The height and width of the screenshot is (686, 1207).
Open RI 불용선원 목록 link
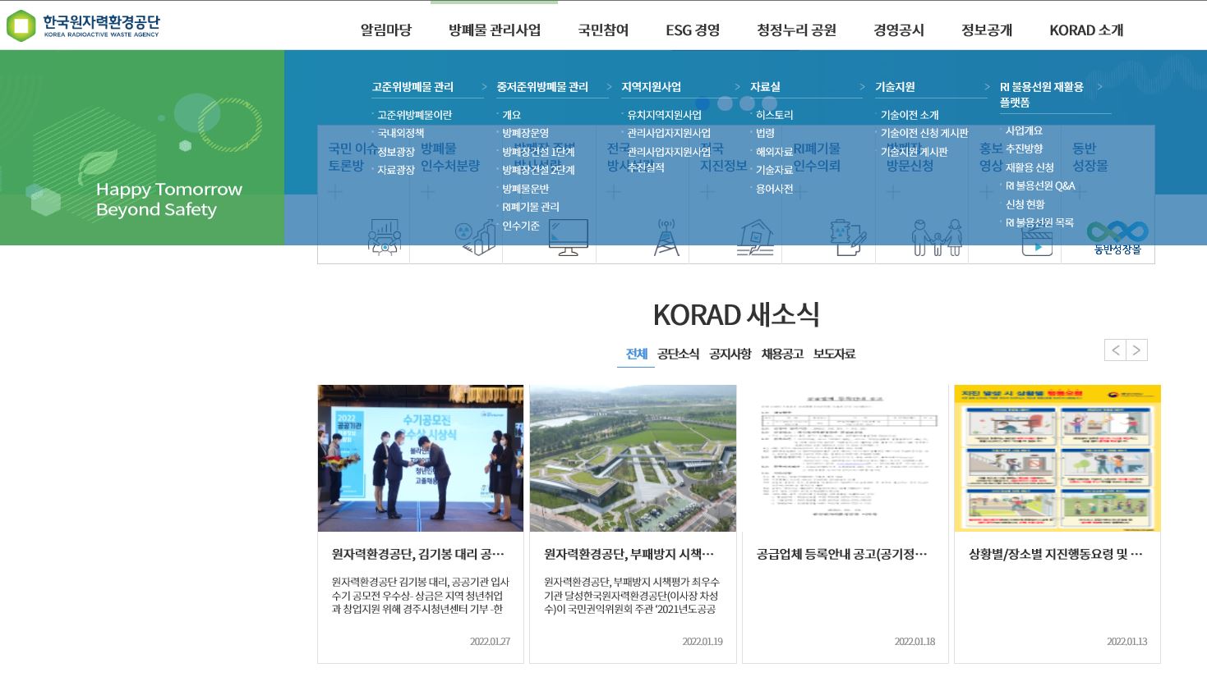click(1039, 222)
